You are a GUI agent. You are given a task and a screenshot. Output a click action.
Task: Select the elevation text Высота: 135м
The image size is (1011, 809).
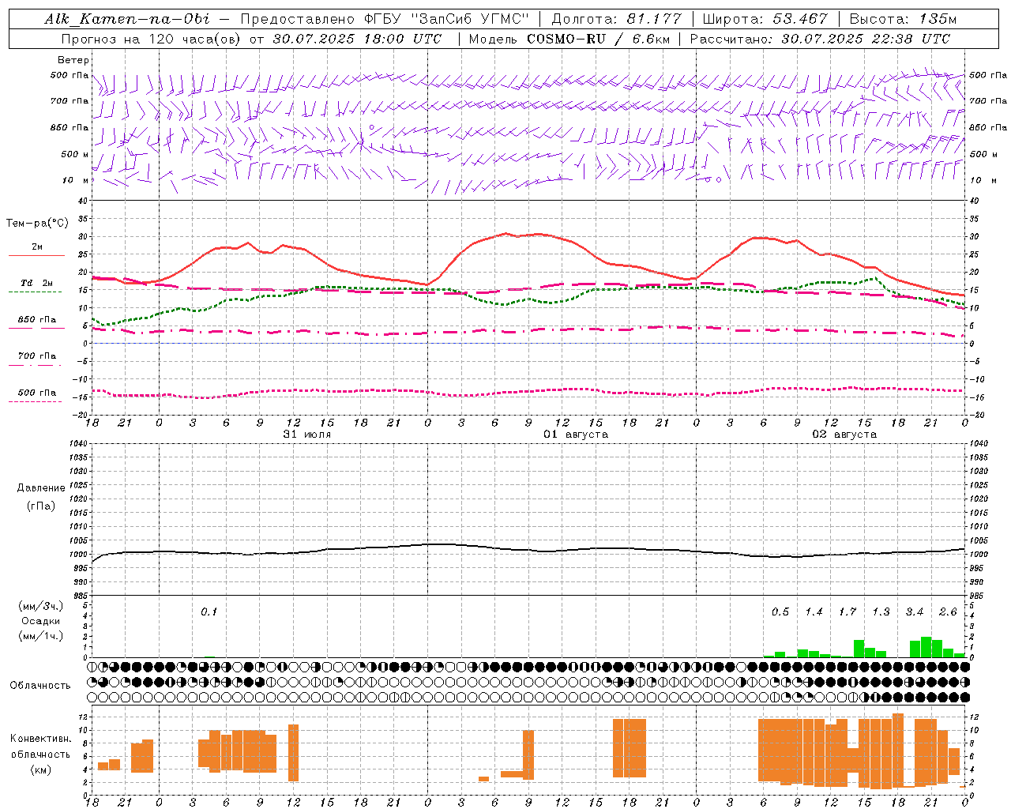click(903, 19)
